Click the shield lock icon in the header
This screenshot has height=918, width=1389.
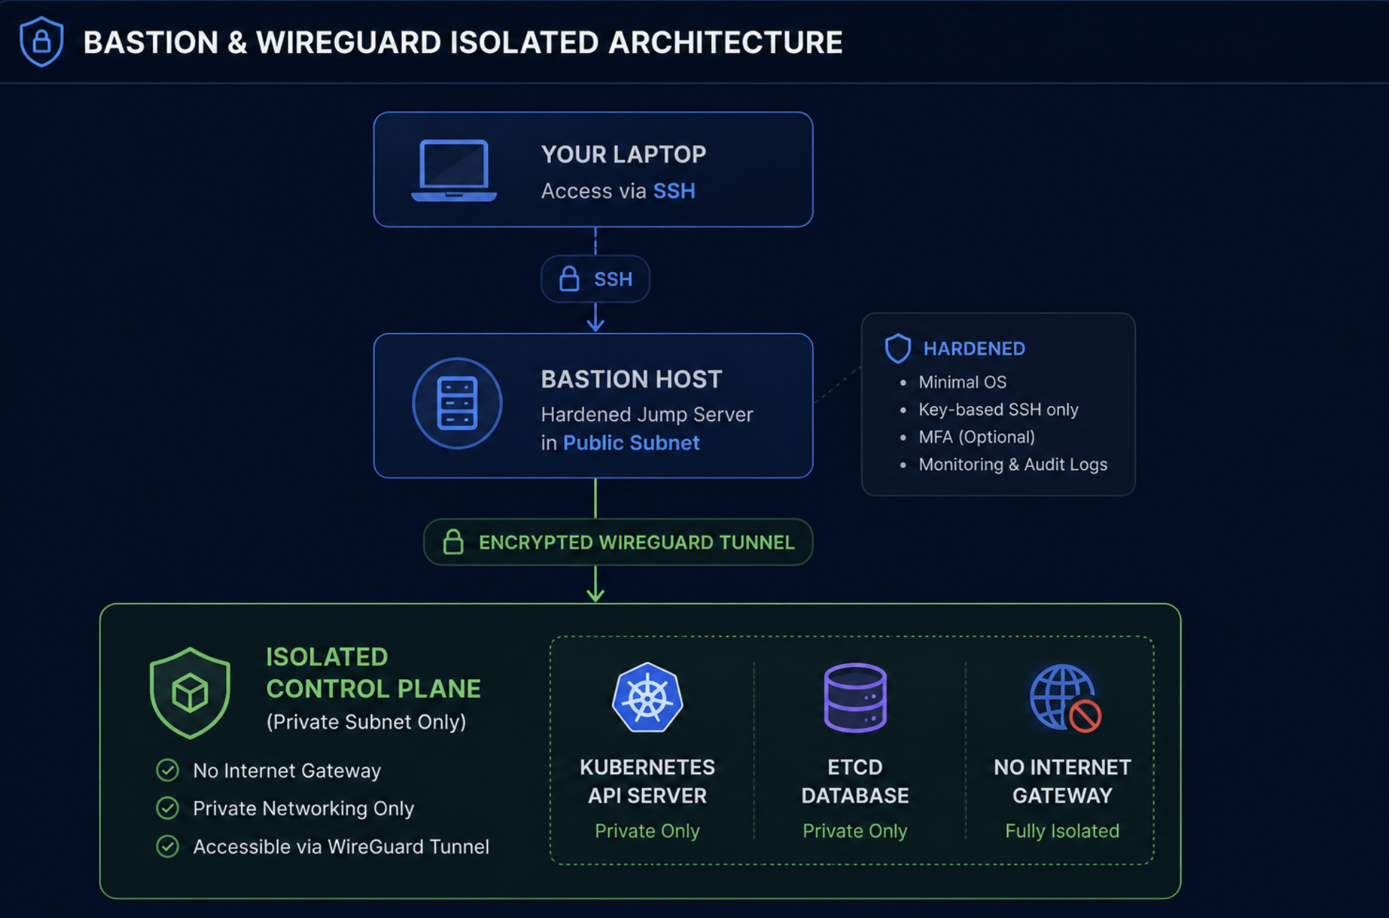tap(42, 42)
